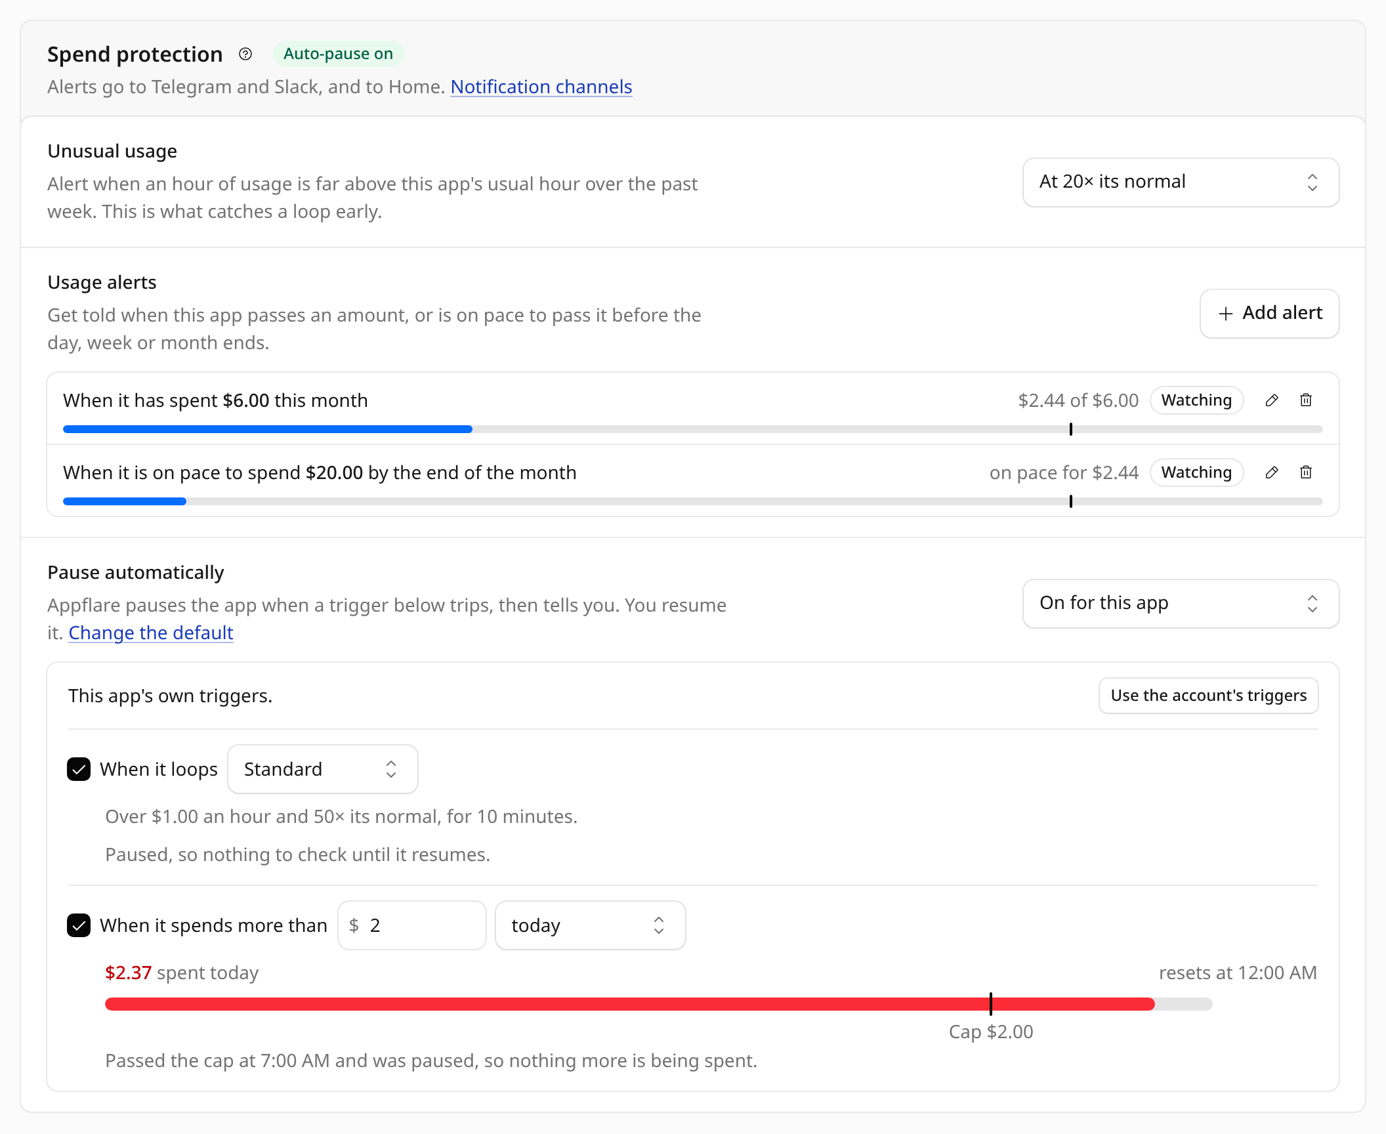
Task: Click the Auto-pause on status badge
Action: [338, 54]
